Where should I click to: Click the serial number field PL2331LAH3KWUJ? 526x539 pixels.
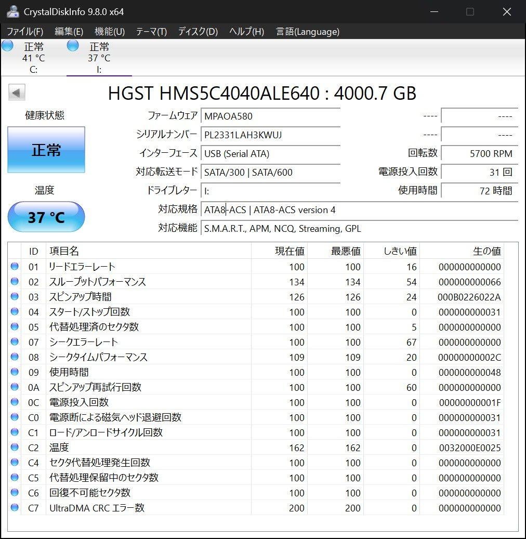click(x=271, y=135)
